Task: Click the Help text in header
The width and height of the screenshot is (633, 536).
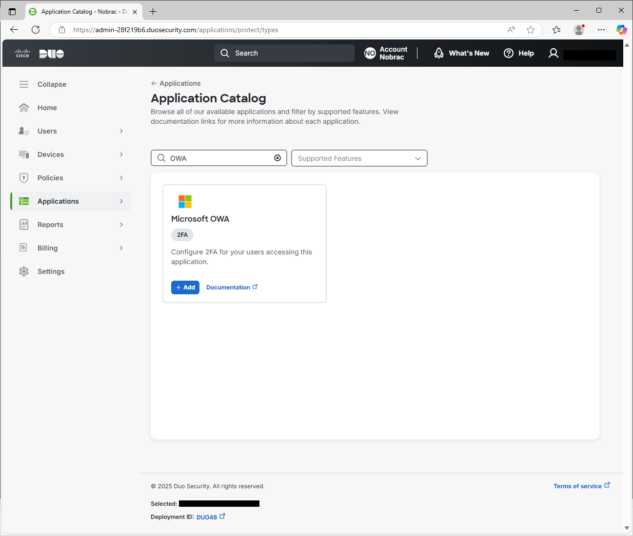Action: point(526,53)
